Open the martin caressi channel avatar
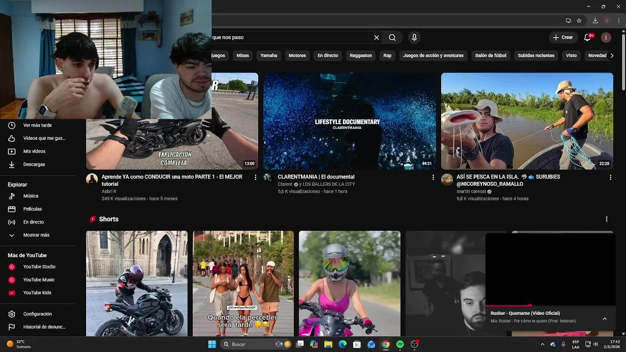This screenshot has width=626, height=352. (447, 179)
